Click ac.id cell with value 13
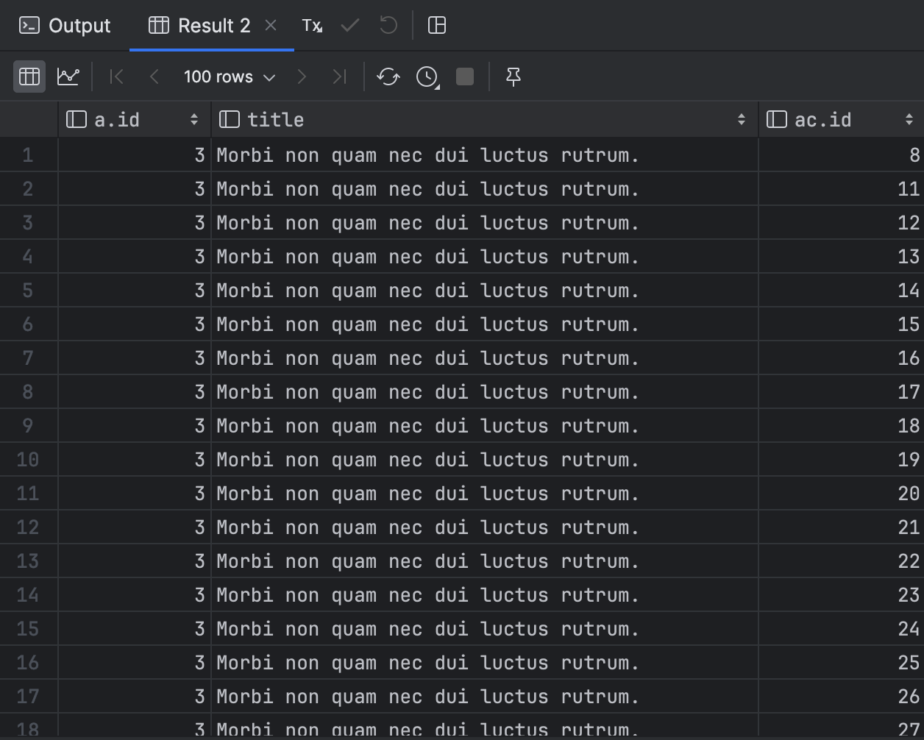Viewport: 924px width, 740px height. (842, 257)
